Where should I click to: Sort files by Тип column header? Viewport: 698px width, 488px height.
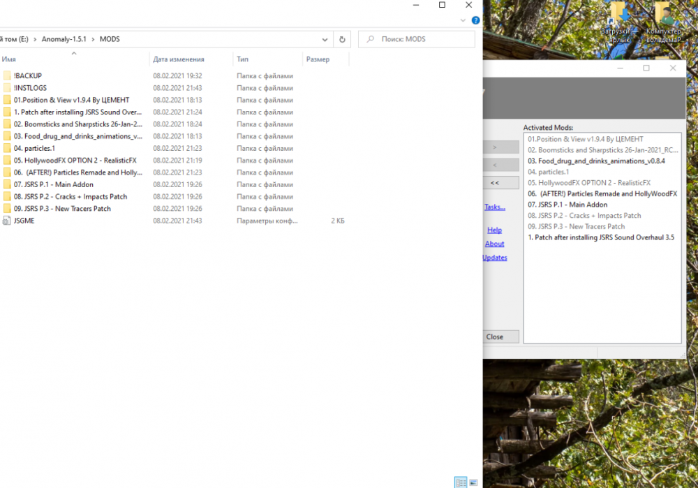pos(267,59)
